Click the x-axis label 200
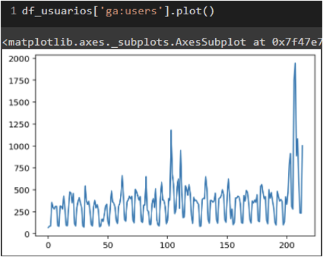This screenshot has height=257, width=323. tap(287, 245)
